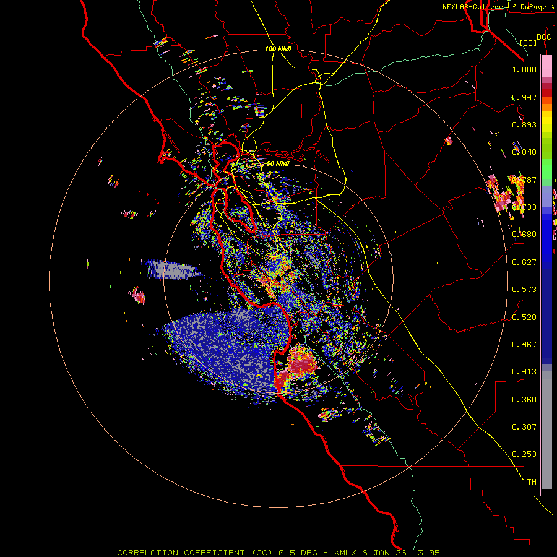Click the 100 NMI range ring label
Image resolution: width=557 pixels, height=557 pixels.
coord(278,49)
